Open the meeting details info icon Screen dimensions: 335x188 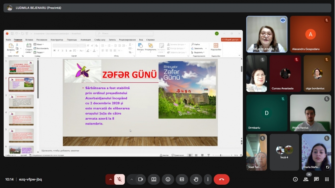[295, 179]
